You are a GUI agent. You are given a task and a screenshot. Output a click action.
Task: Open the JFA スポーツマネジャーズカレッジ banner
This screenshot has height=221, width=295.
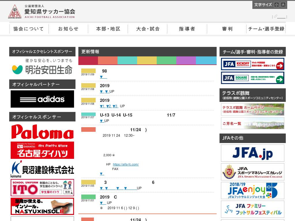pyautogui.click(x=252, y=172)
